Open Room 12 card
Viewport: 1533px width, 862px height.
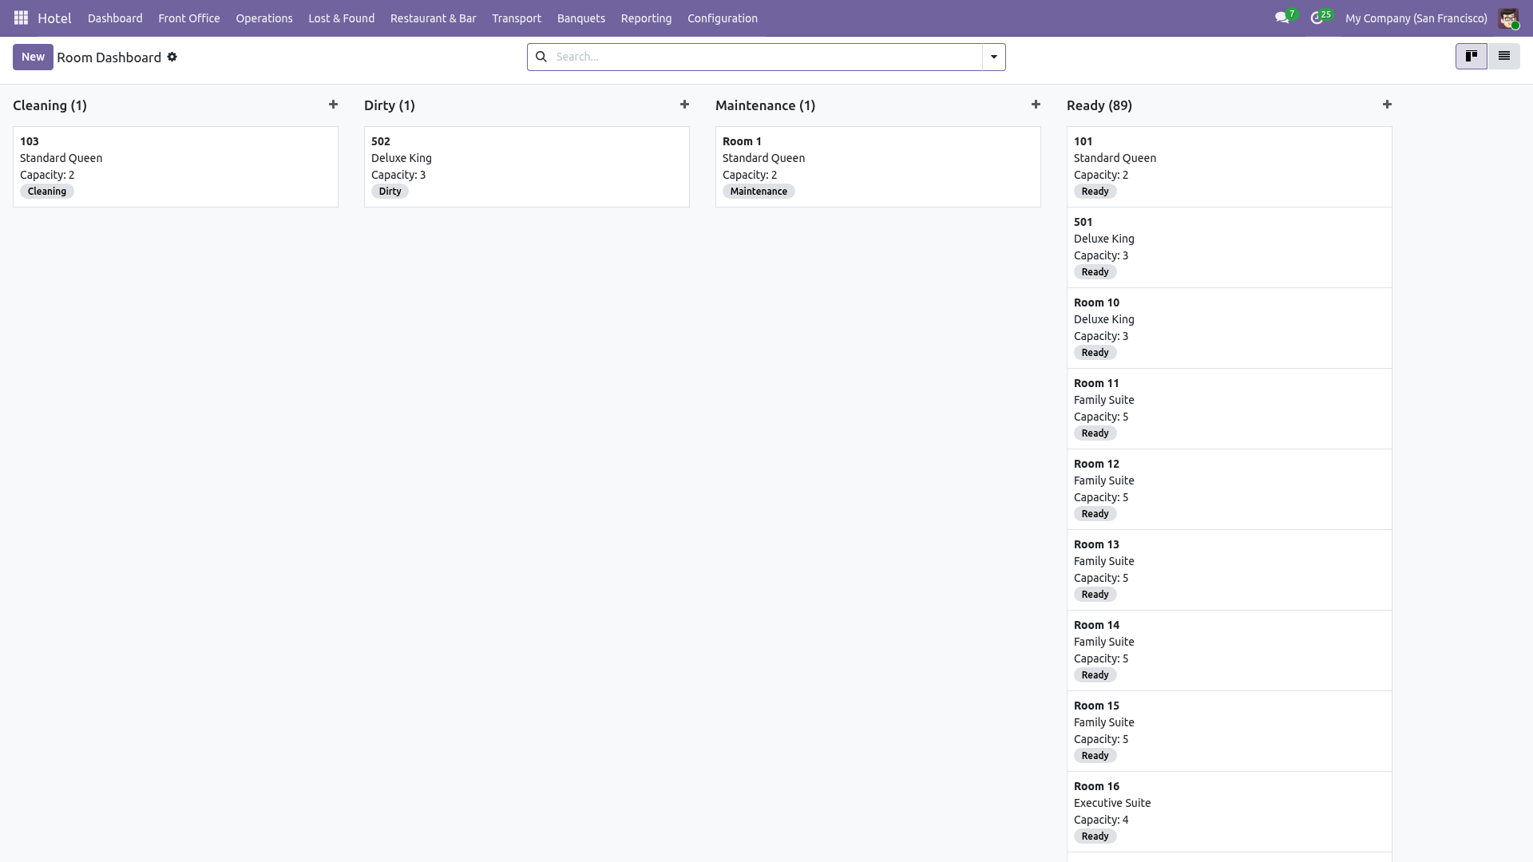tap(1230, 489)
